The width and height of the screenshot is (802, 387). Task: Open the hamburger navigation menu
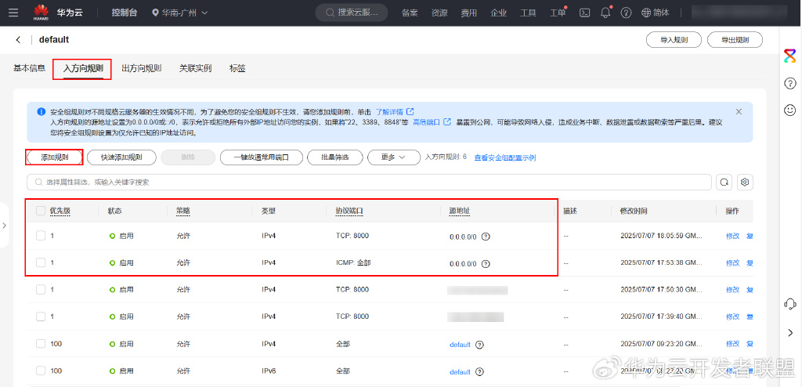[x=14, y=13]
